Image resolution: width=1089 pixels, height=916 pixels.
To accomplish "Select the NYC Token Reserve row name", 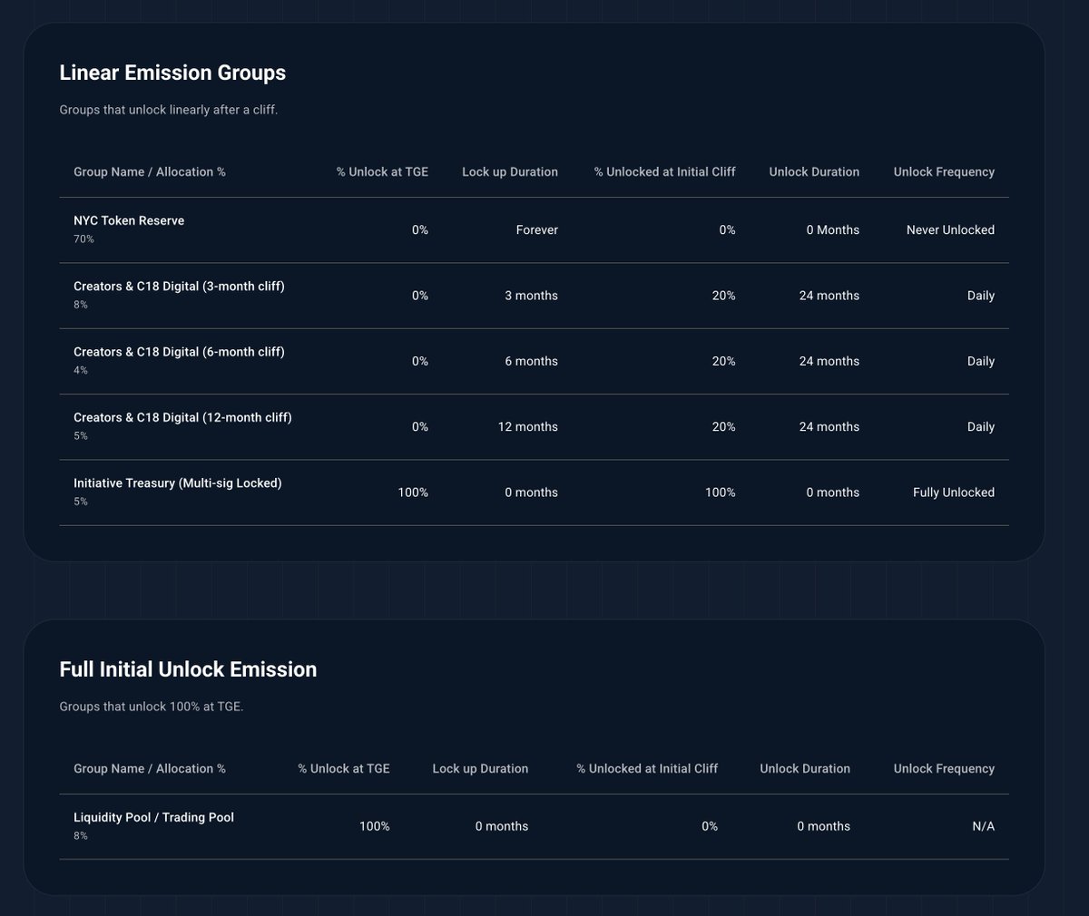I will [x=129, y=220].
